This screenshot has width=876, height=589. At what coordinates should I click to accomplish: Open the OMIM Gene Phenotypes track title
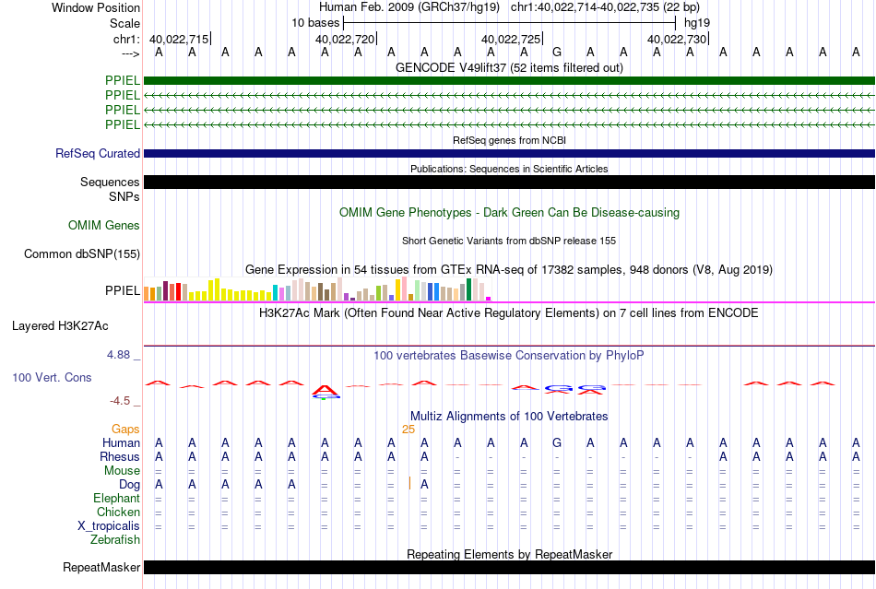(509, 213)
